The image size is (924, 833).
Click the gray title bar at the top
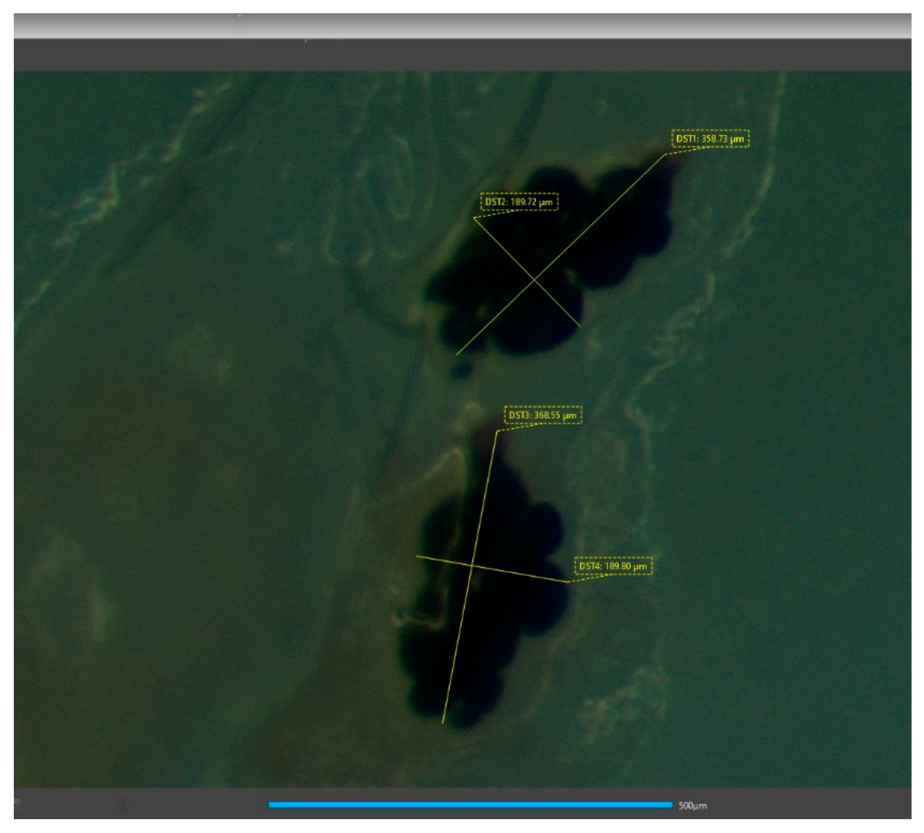click(x=462, y=25)
